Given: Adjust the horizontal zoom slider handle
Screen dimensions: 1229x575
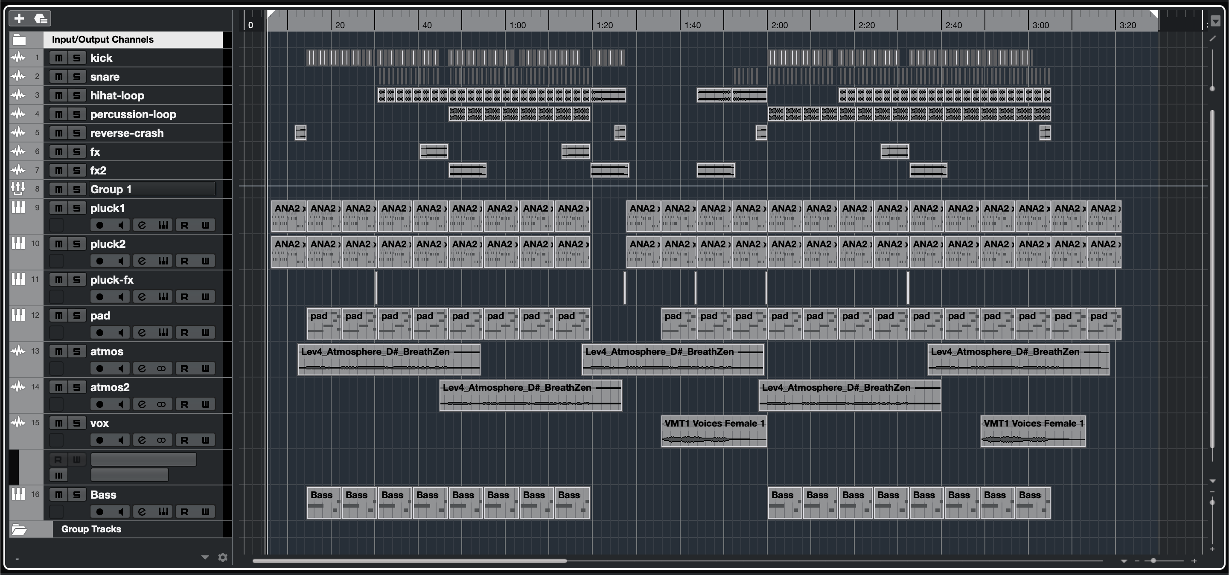Looking at the screenshot, I should click(1153, 560).
